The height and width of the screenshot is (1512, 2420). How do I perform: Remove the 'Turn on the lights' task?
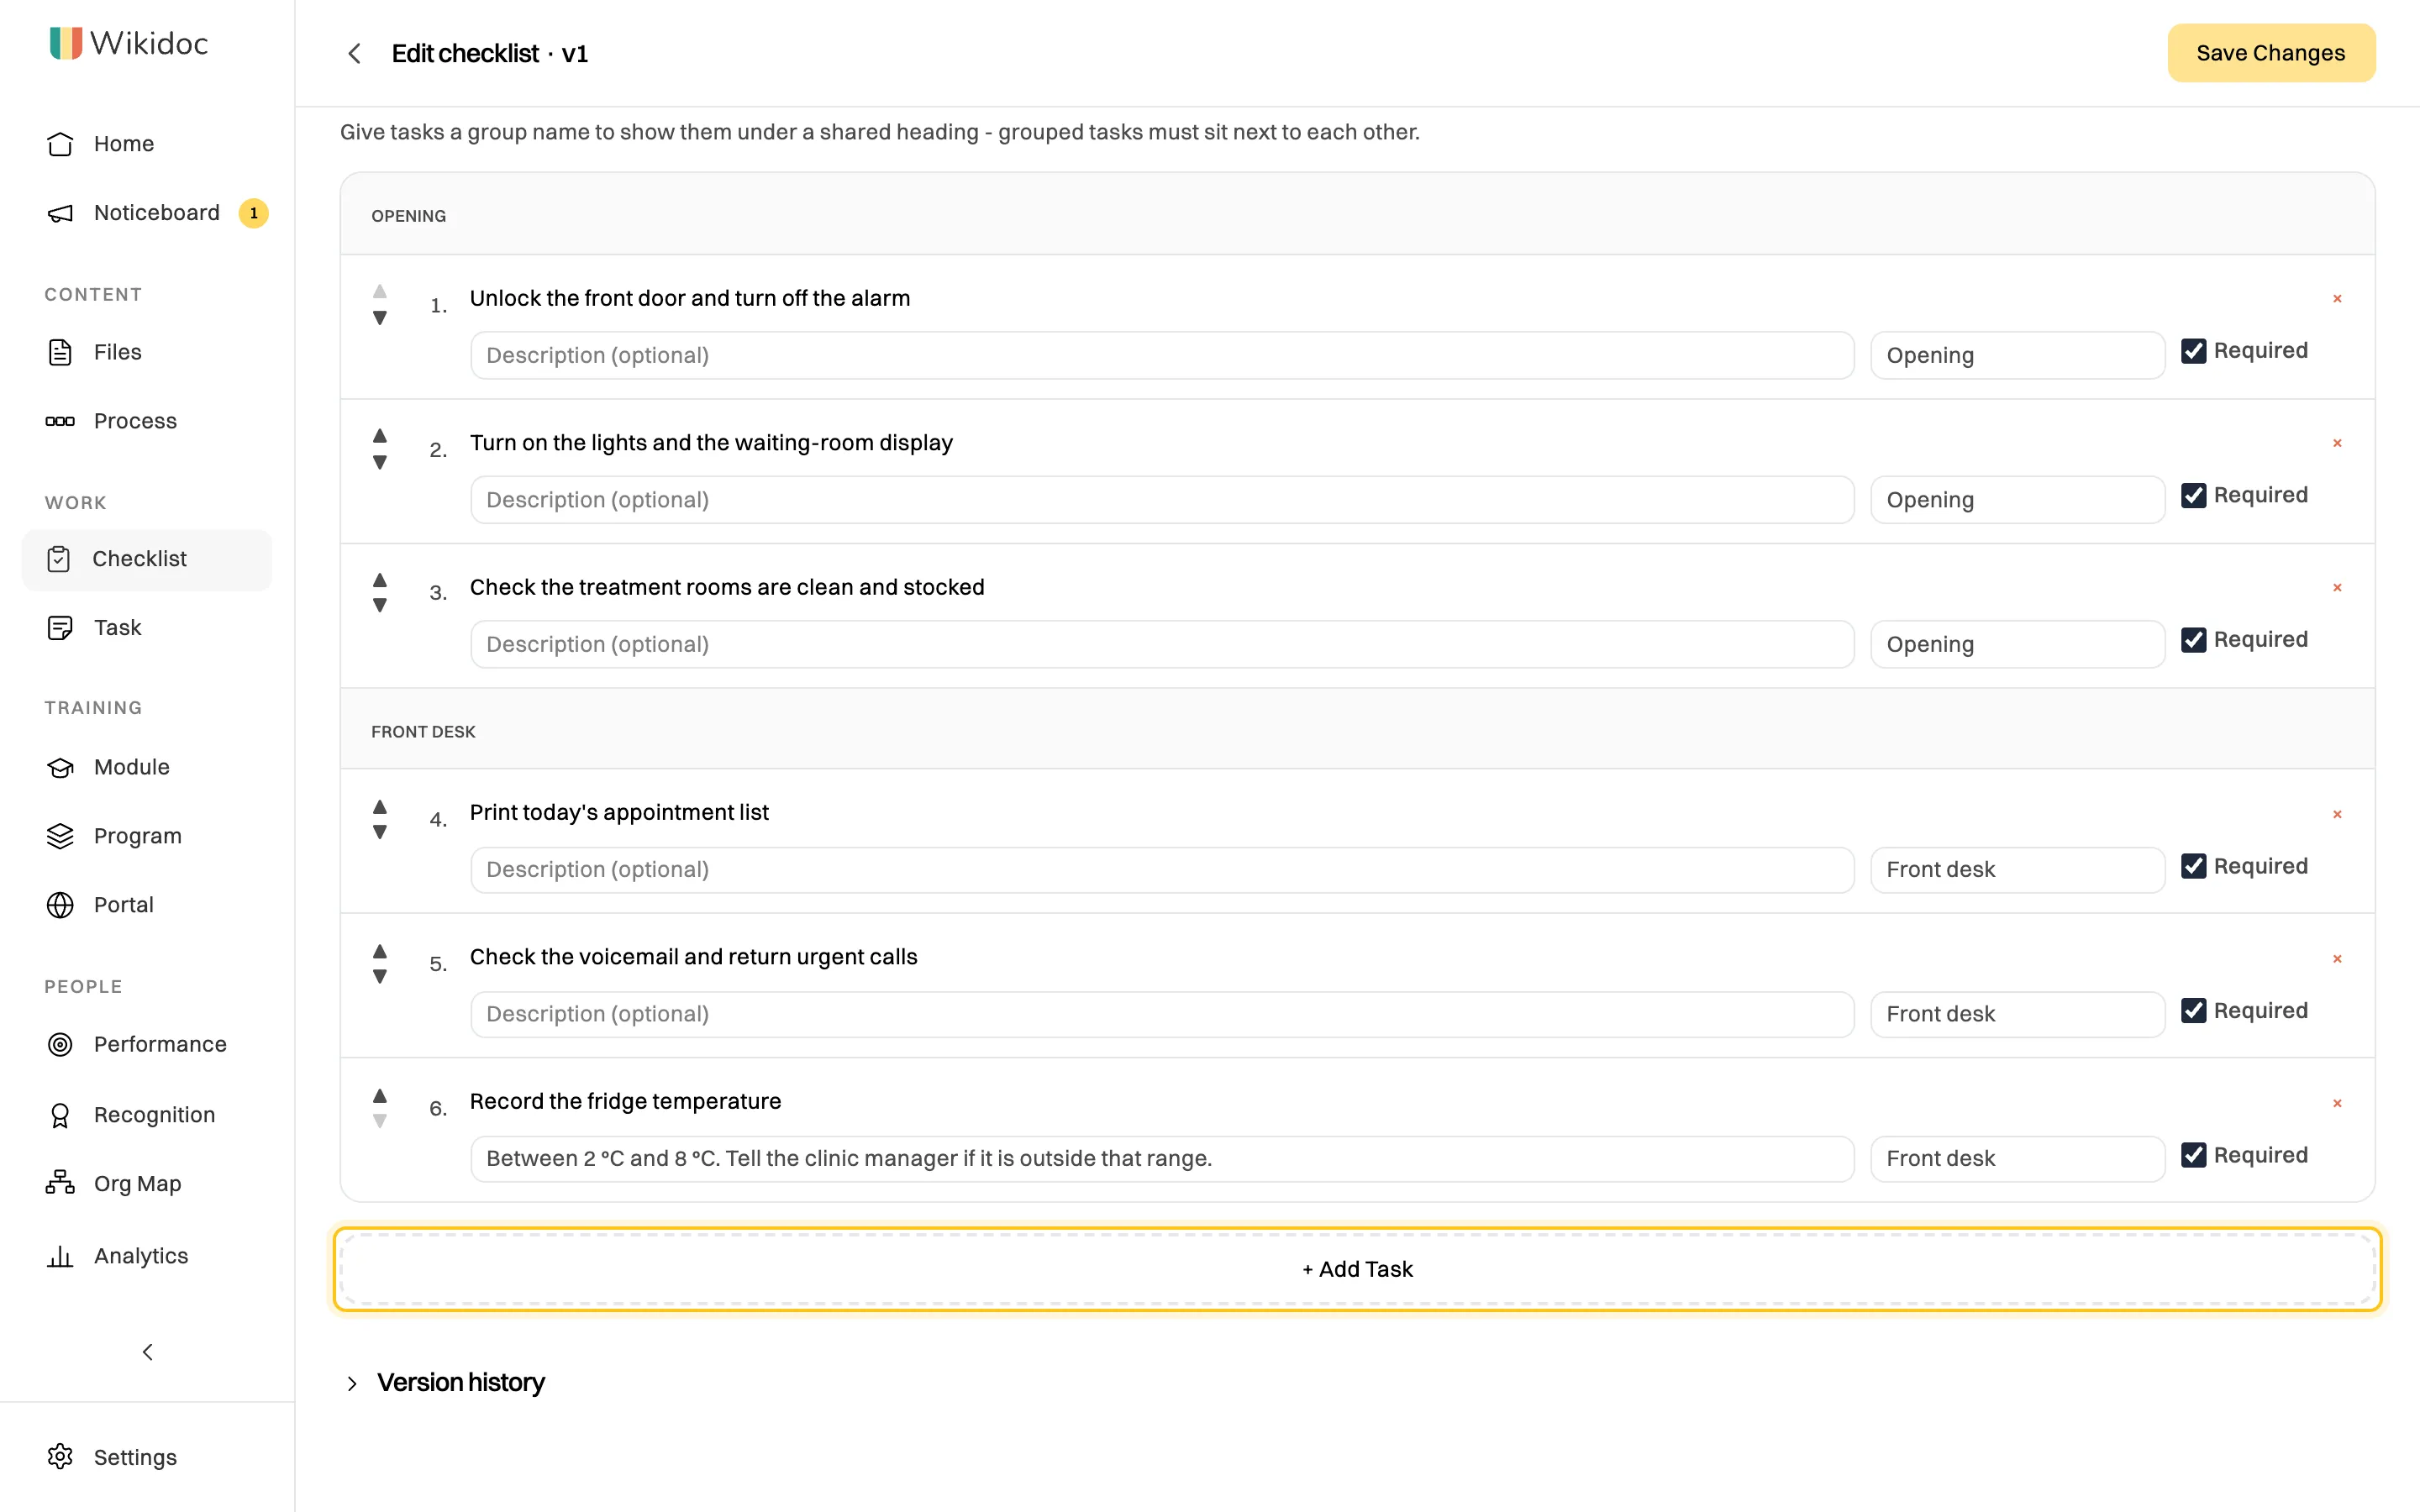[2337, 443]
